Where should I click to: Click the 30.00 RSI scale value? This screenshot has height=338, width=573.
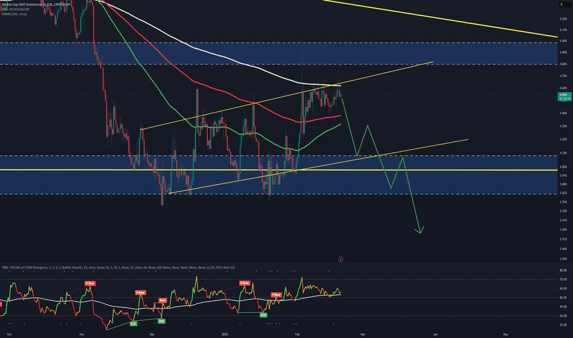point(563,316)
